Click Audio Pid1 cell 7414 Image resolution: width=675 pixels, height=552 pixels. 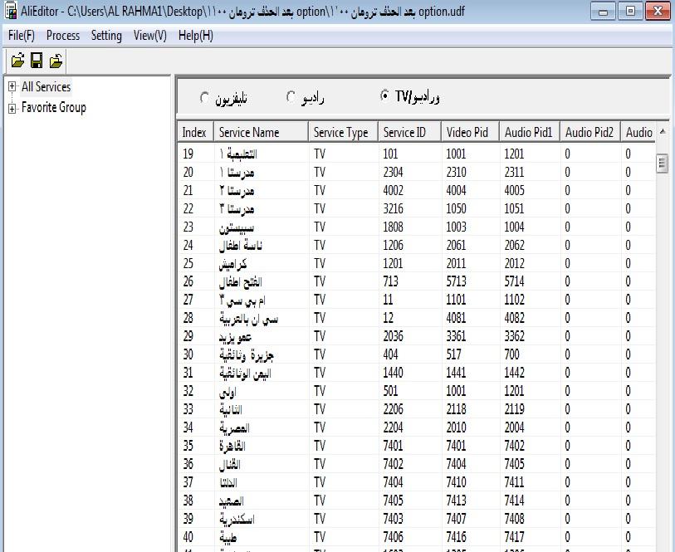pos(514,501)
